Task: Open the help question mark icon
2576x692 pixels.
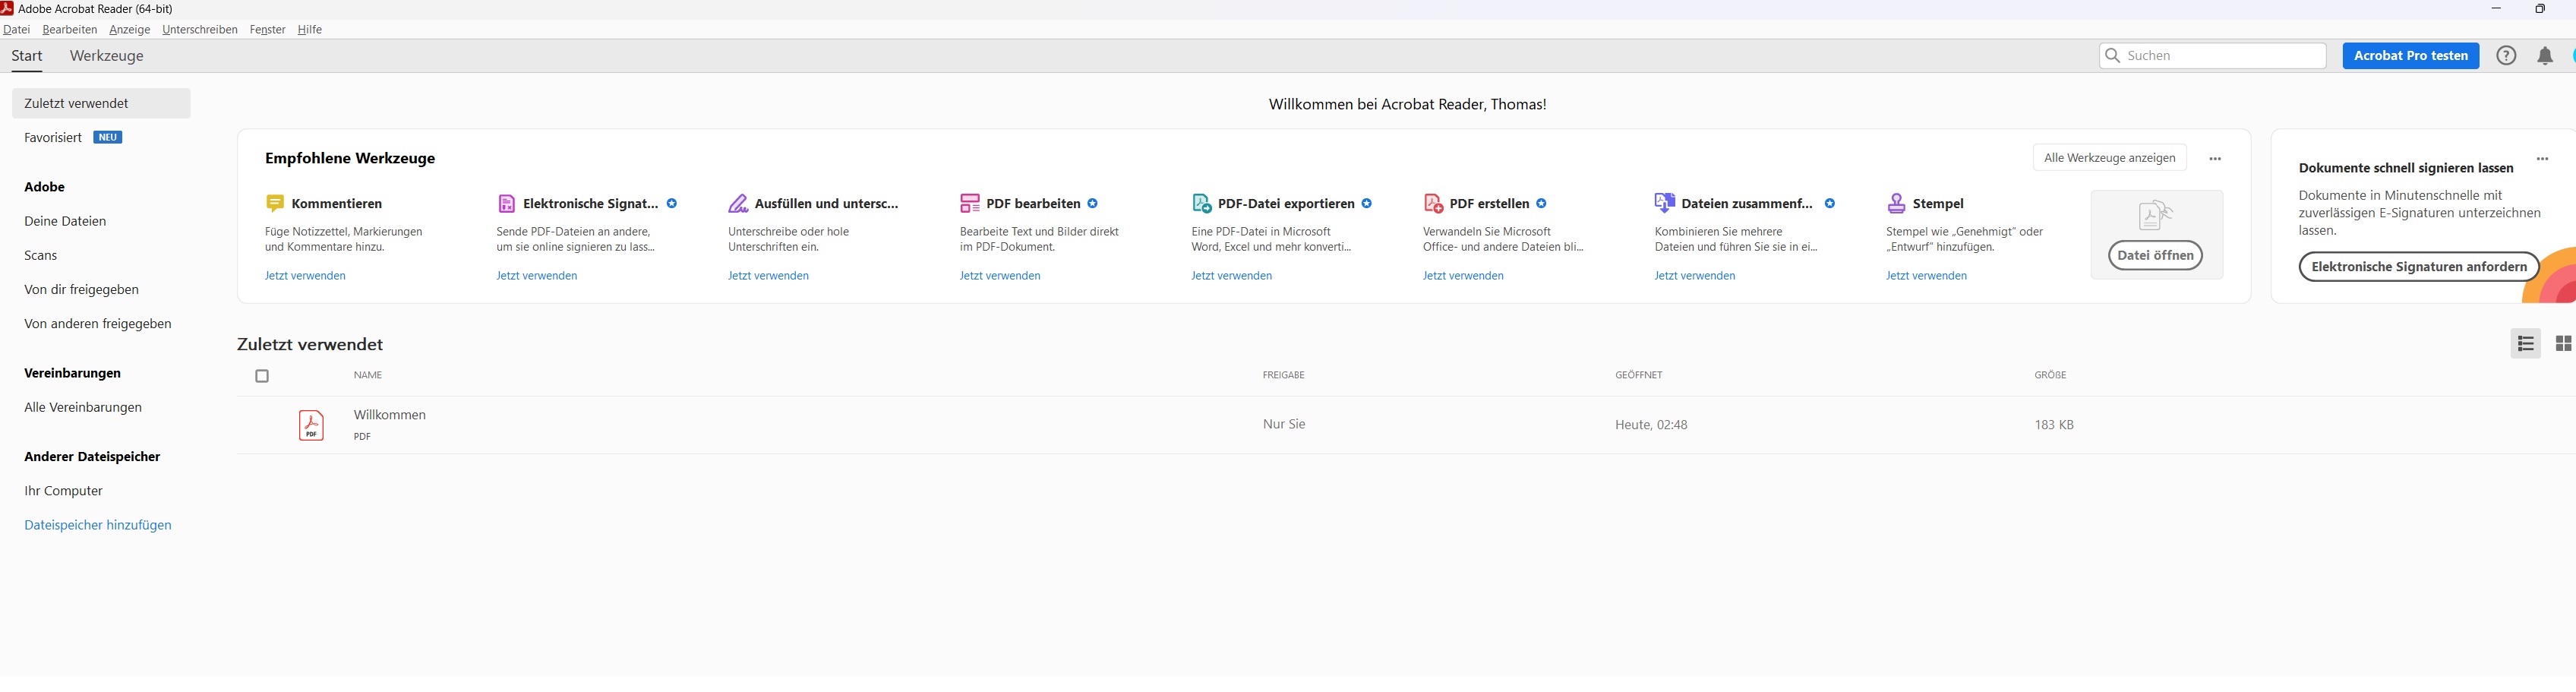Action: (2506, 56)
